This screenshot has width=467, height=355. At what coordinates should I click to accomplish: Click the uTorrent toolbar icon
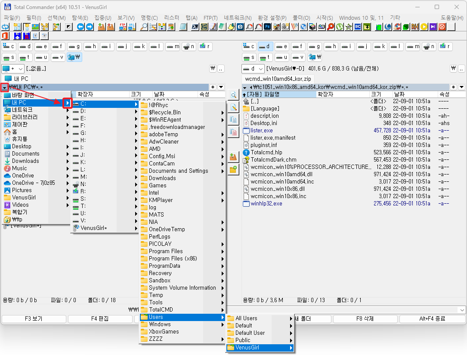point(340,27)
